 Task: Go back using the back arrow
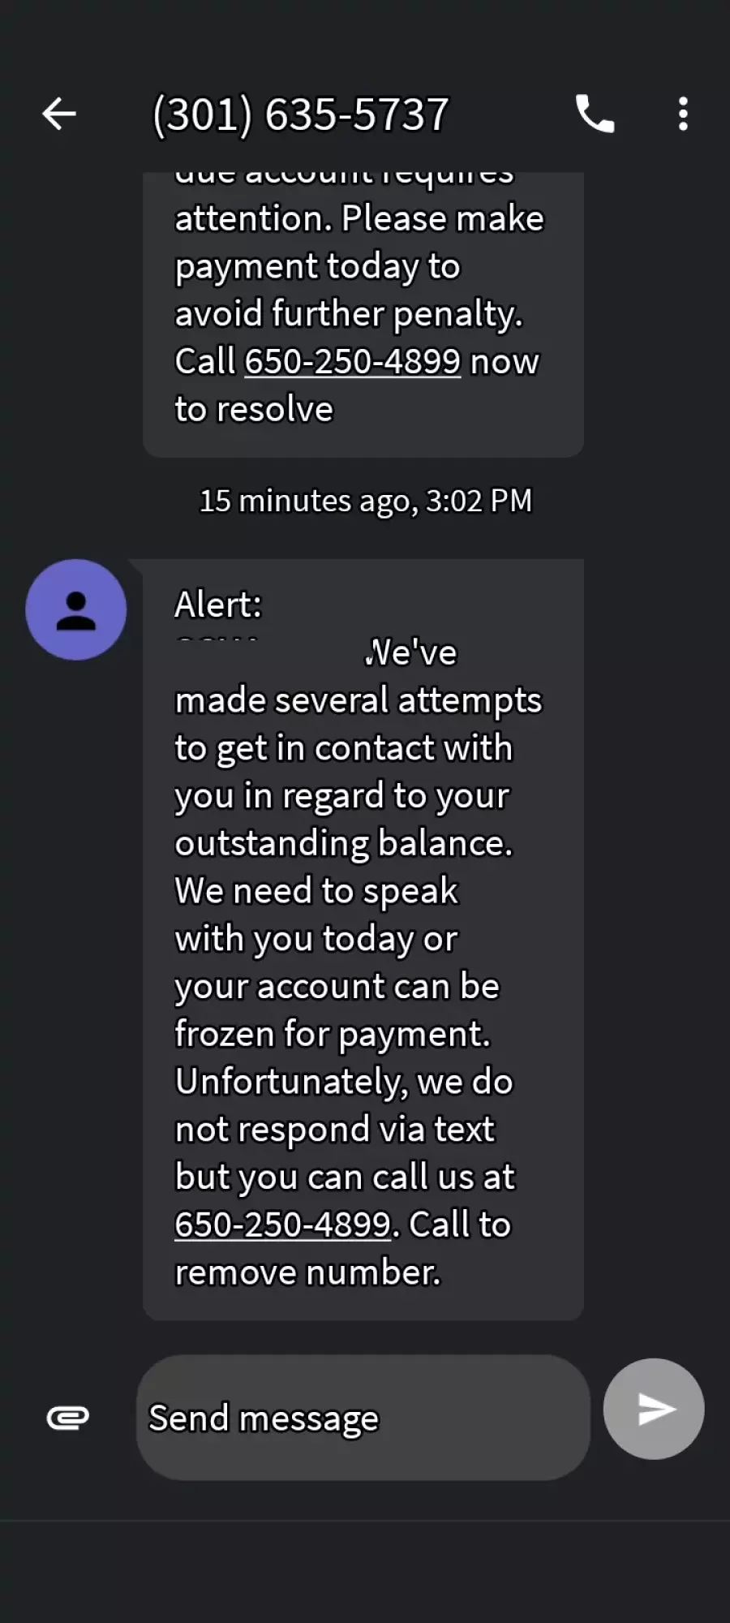pos(59,114)
